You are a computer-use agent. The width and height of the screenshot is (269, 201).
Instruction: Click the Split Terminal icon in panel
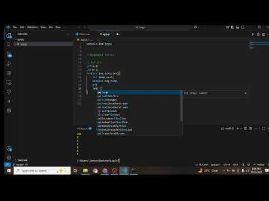pos(245,128)
